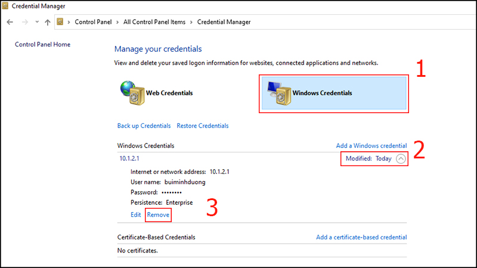Click the Back navigation arrow
477x268 pixels.
[x=10, y=22]
